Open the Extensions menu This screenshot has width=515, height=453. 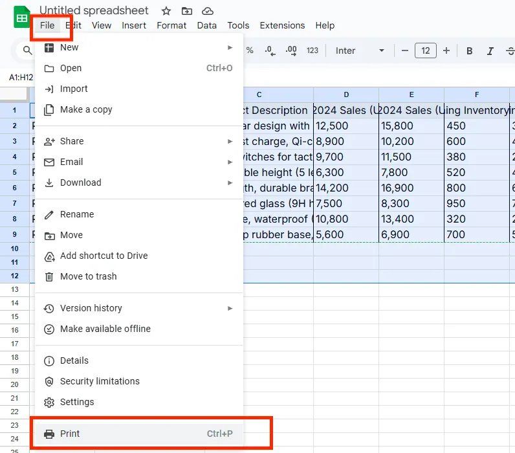pos(282,25)
